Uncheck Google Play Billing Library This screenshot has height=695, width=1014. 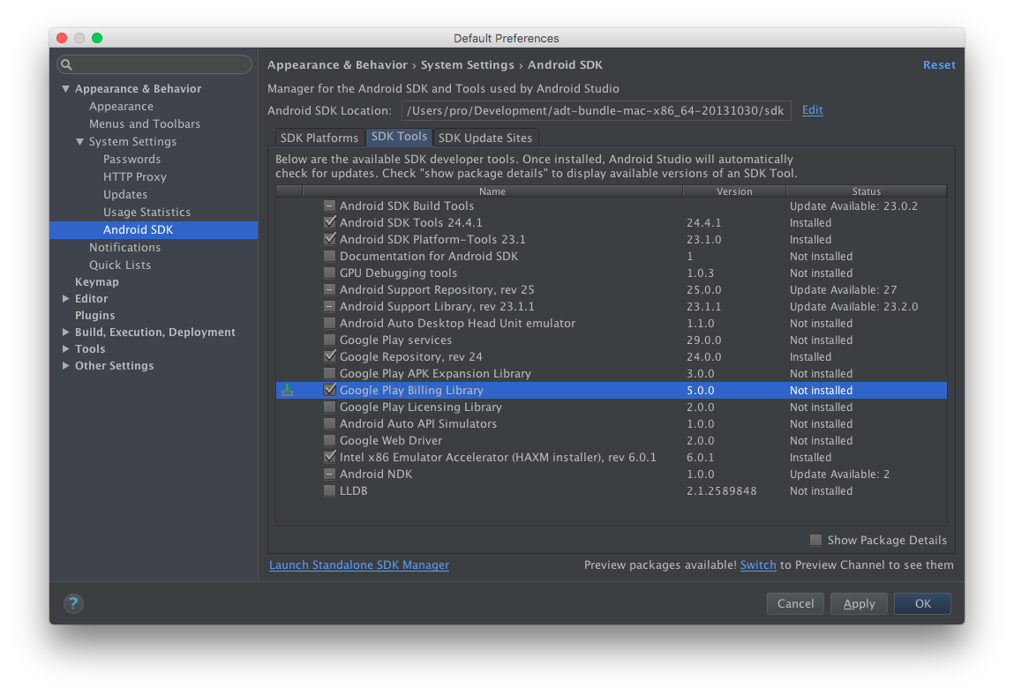(330, 390)
